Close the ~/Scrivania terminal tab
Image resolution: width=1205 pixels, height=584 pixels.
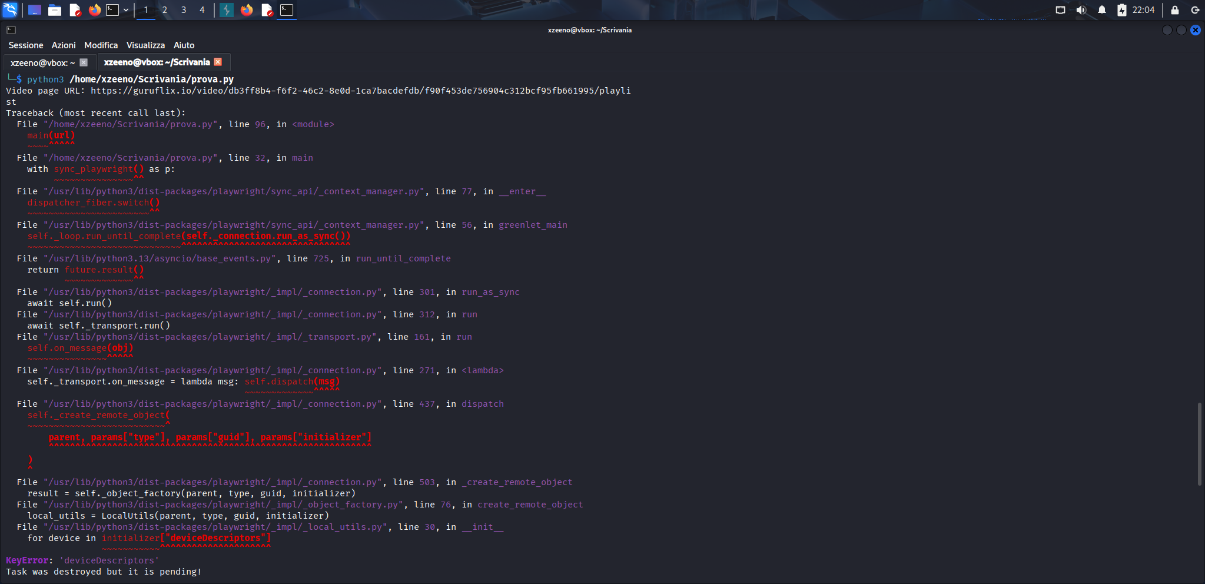tap(218, 62)
